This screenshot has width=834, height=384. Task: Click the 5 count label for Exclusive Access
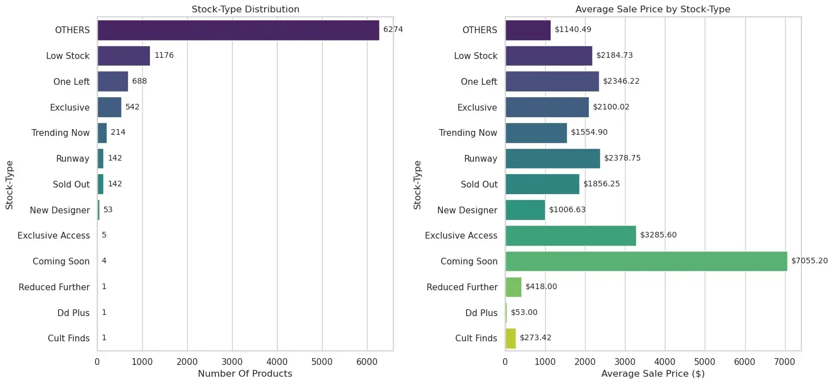tap(104, 235)
